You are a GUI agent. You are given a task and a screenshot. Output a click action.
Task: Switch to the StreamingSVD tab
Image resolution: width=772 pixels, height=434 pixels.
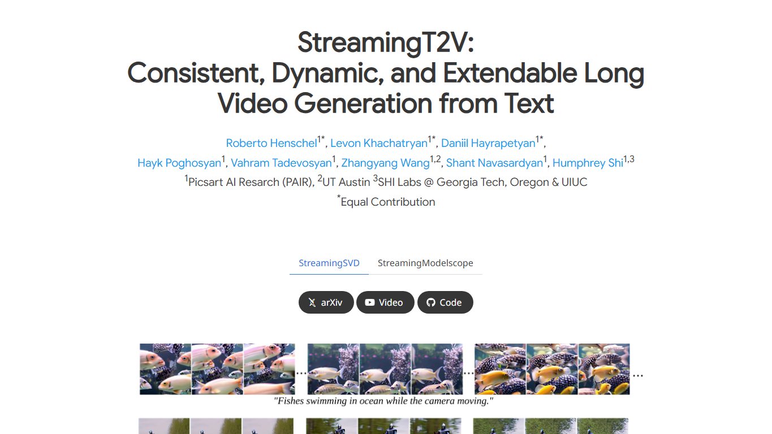point(329,263)
